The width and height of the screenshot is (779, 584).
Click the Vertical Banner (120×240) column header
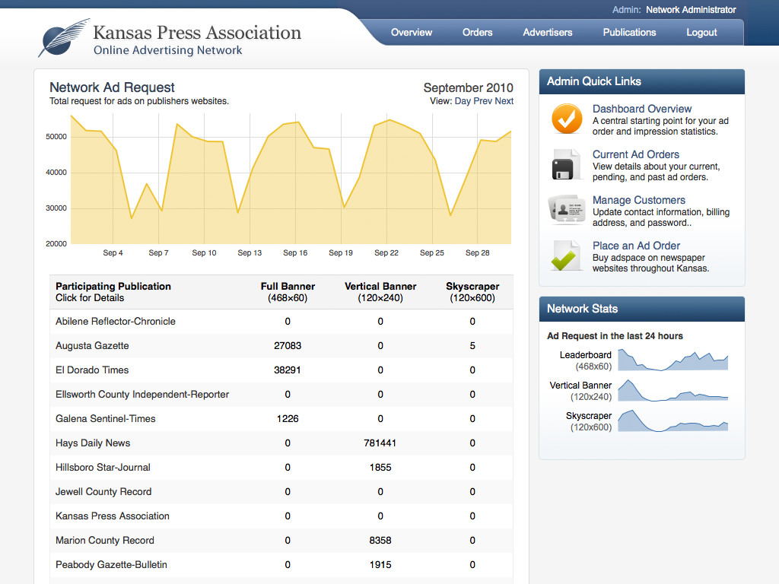pos(380,292)
